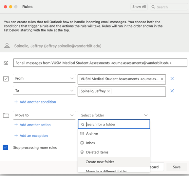Click the Move to folder action icon

coord(6,115)
